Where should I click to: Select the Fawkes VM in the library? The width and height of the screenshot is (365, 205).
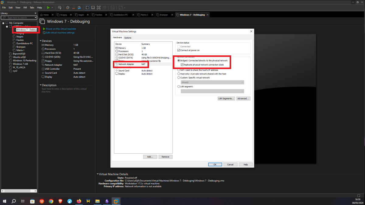click(20, 40)
